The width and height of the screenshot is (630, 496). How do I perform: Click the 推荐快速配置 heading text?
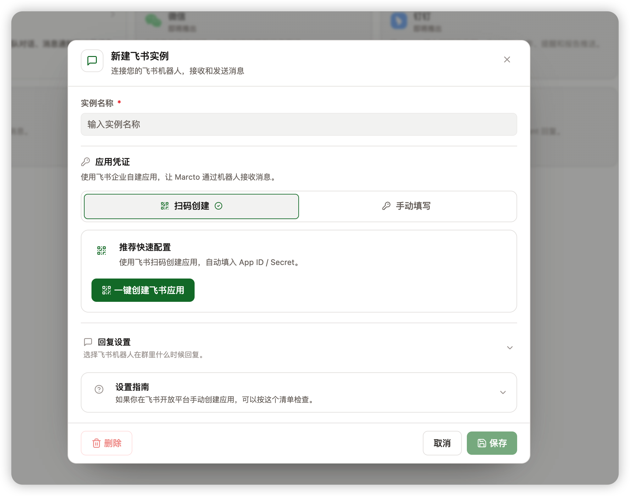coord(145,247)
